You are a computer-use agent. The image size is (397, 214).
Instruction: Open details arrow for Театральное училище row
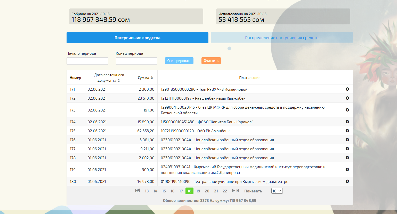click(347, 181)
